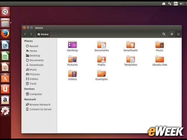Go back using the back arrow
The width and height of the screenshot is (187, 140).
(25, 34)
